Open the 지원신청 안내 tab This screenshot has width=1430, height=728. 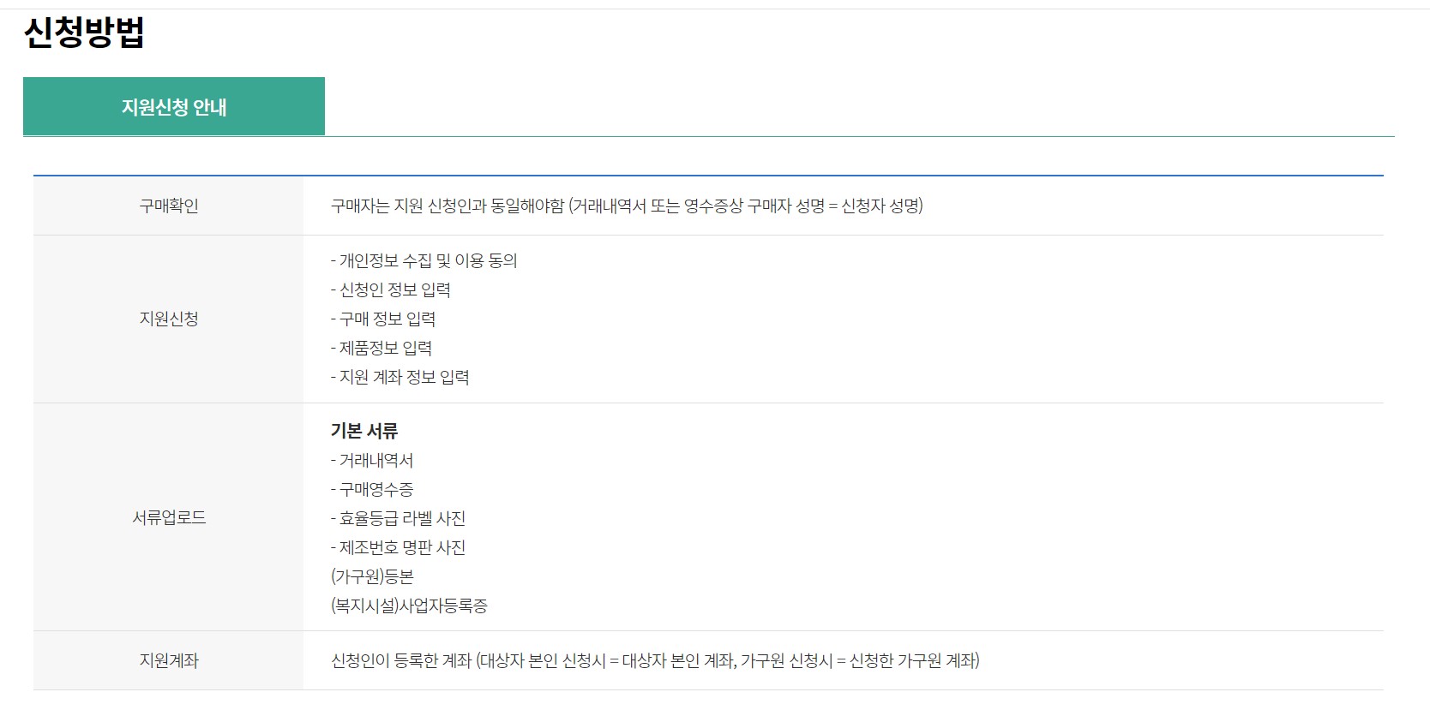tap(174, 106)
